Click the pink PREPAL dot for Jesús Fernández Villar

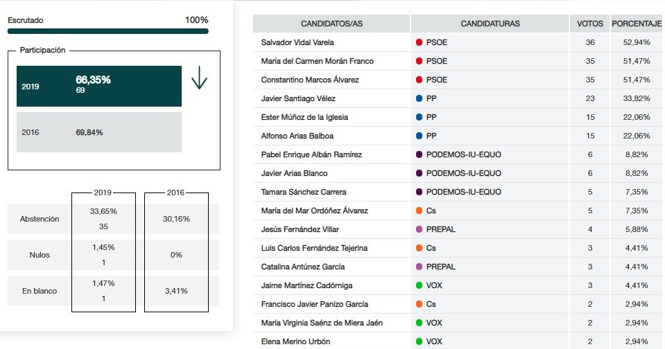tap(419, 229)
